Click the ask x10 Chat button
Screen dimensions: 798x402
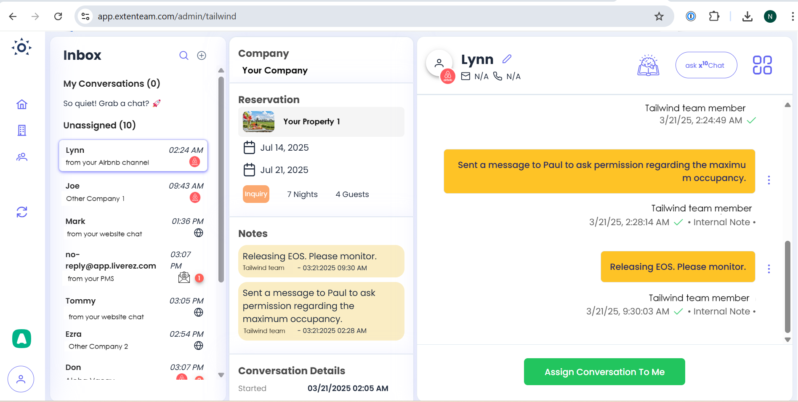coord(706,65)
